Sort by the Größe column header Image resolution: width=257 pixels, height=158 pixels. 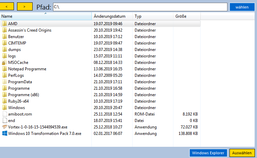(x=187, y=16)
